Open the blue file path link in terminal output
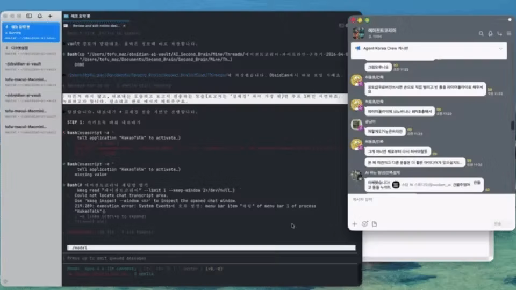 point(147,75)
